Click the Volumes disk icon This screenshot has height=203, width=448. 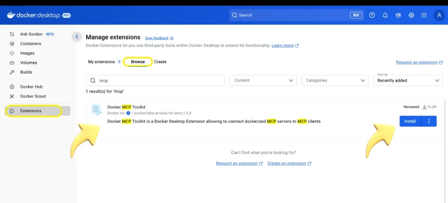(x=12, y=63)
